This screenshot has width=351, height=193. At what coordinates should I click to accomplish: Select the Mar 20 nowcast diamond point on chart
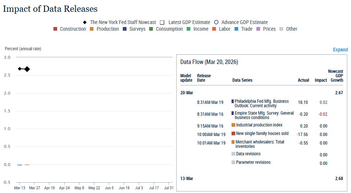point(27,69)
